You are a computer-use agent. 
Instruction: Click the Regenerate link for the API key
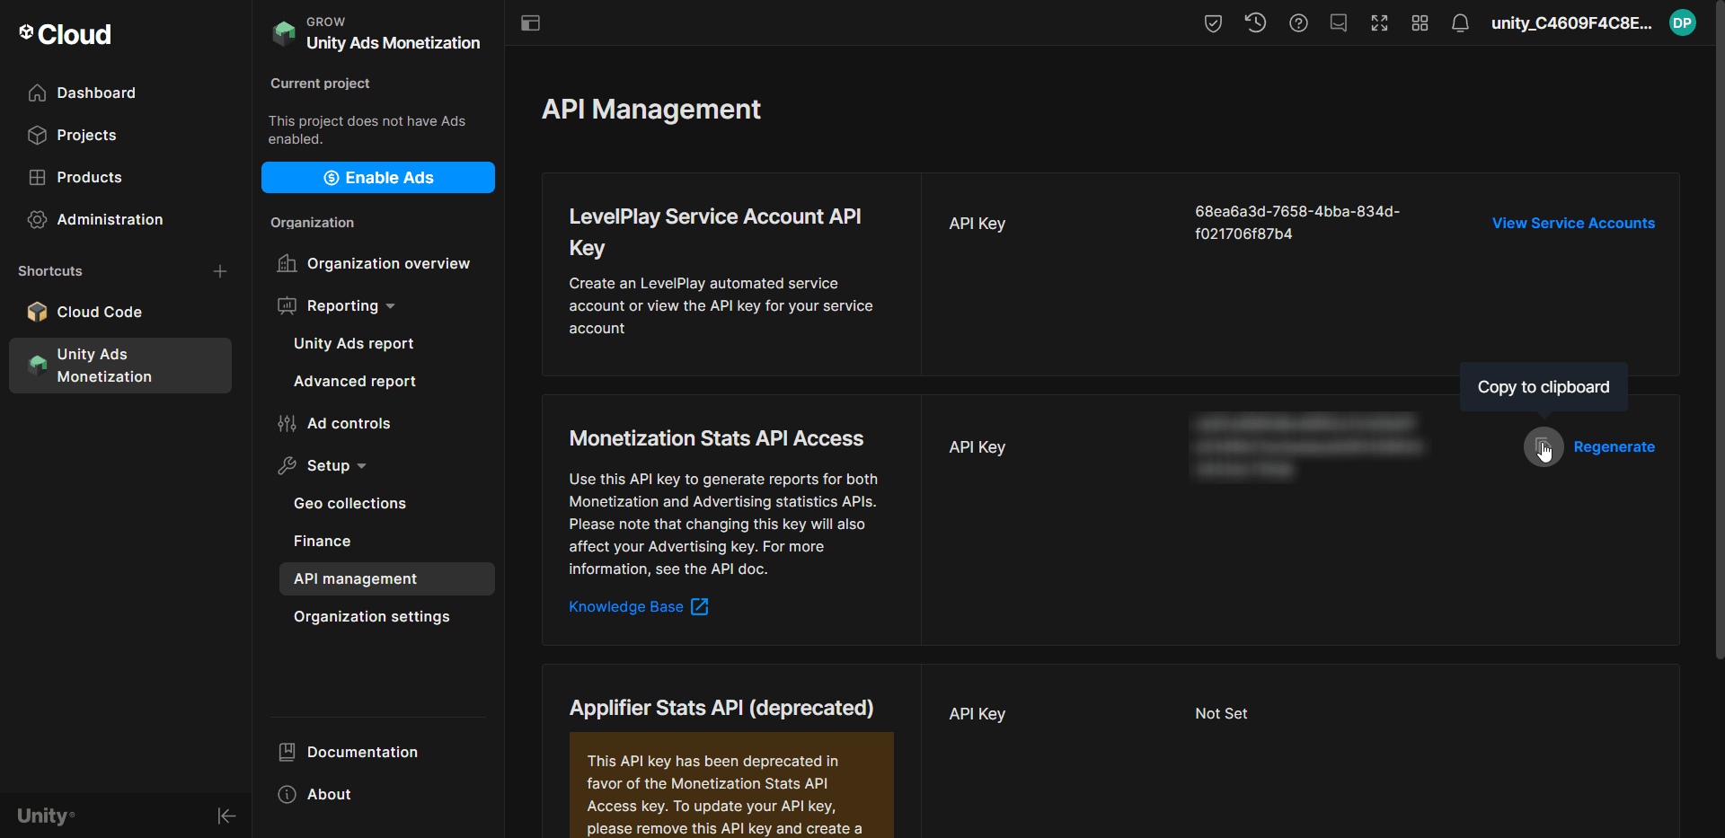1614,446
